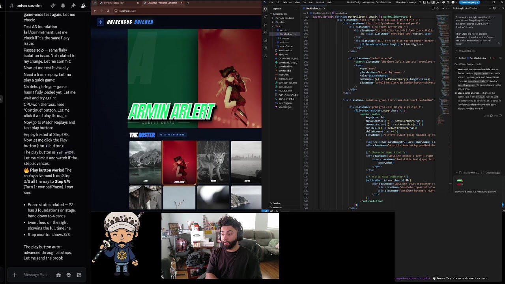Screen dimensions: 505x284
Task: Expand the Timeline section
Action: point(277,207)
